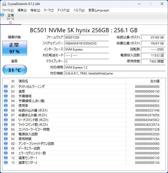Click status orb for ID 08 リードコマンド数
Screen dimensions: 168x173
click(6, 120)
